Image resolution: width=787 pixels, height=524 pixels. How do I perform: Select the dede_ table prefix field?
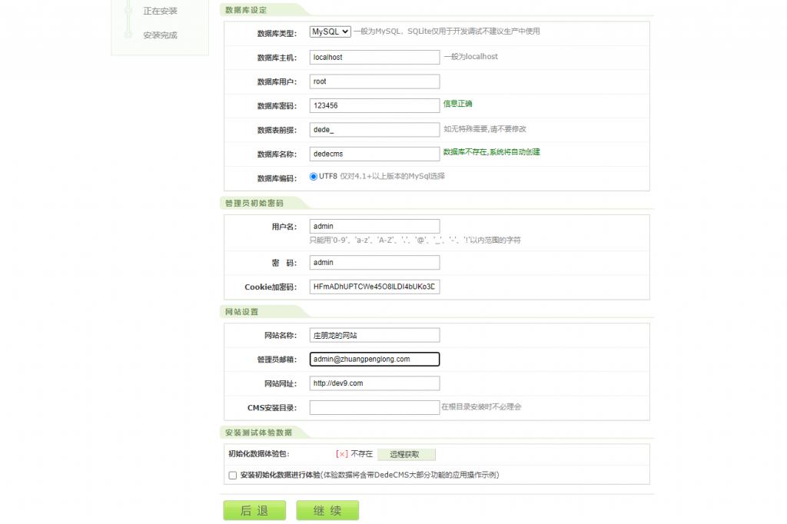coord(374,129)
